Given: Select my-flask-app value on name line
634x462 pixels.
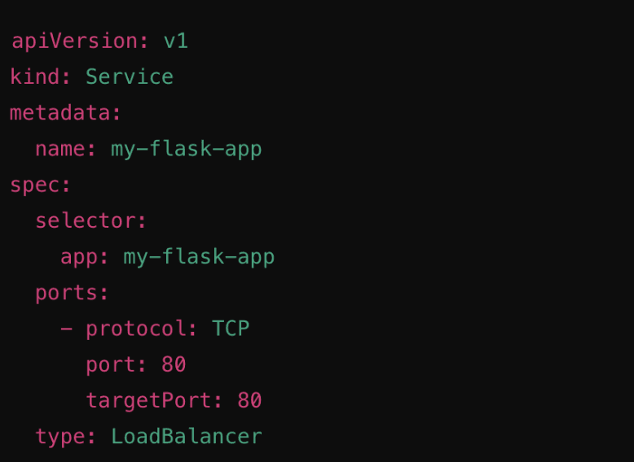Looking at the screenshot, I should pyautogui.click(x=187, y=150).
